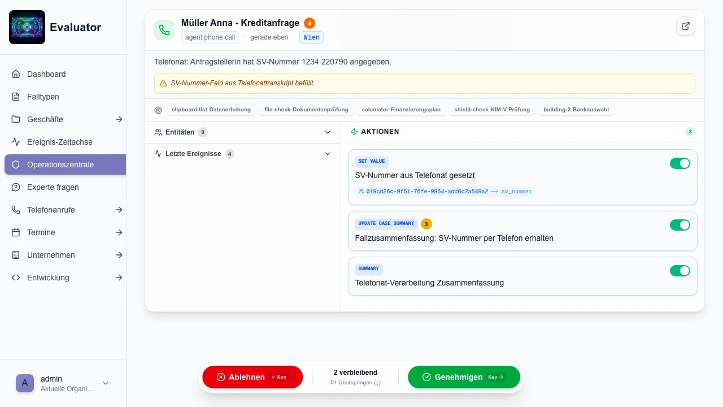Click the KIM-V Prüfung step chip
This screenshot has height=407, width=723.
tap(491, 110)
